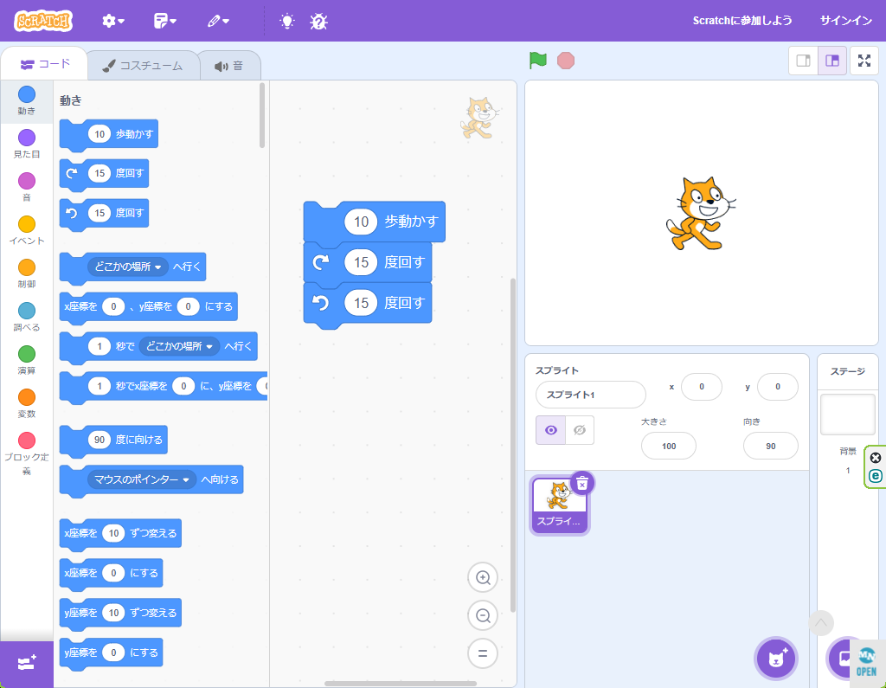The height and width of the screenshot is (688, 886).
Task: Open the settings gear menu
Action: (x=113, y=21)
